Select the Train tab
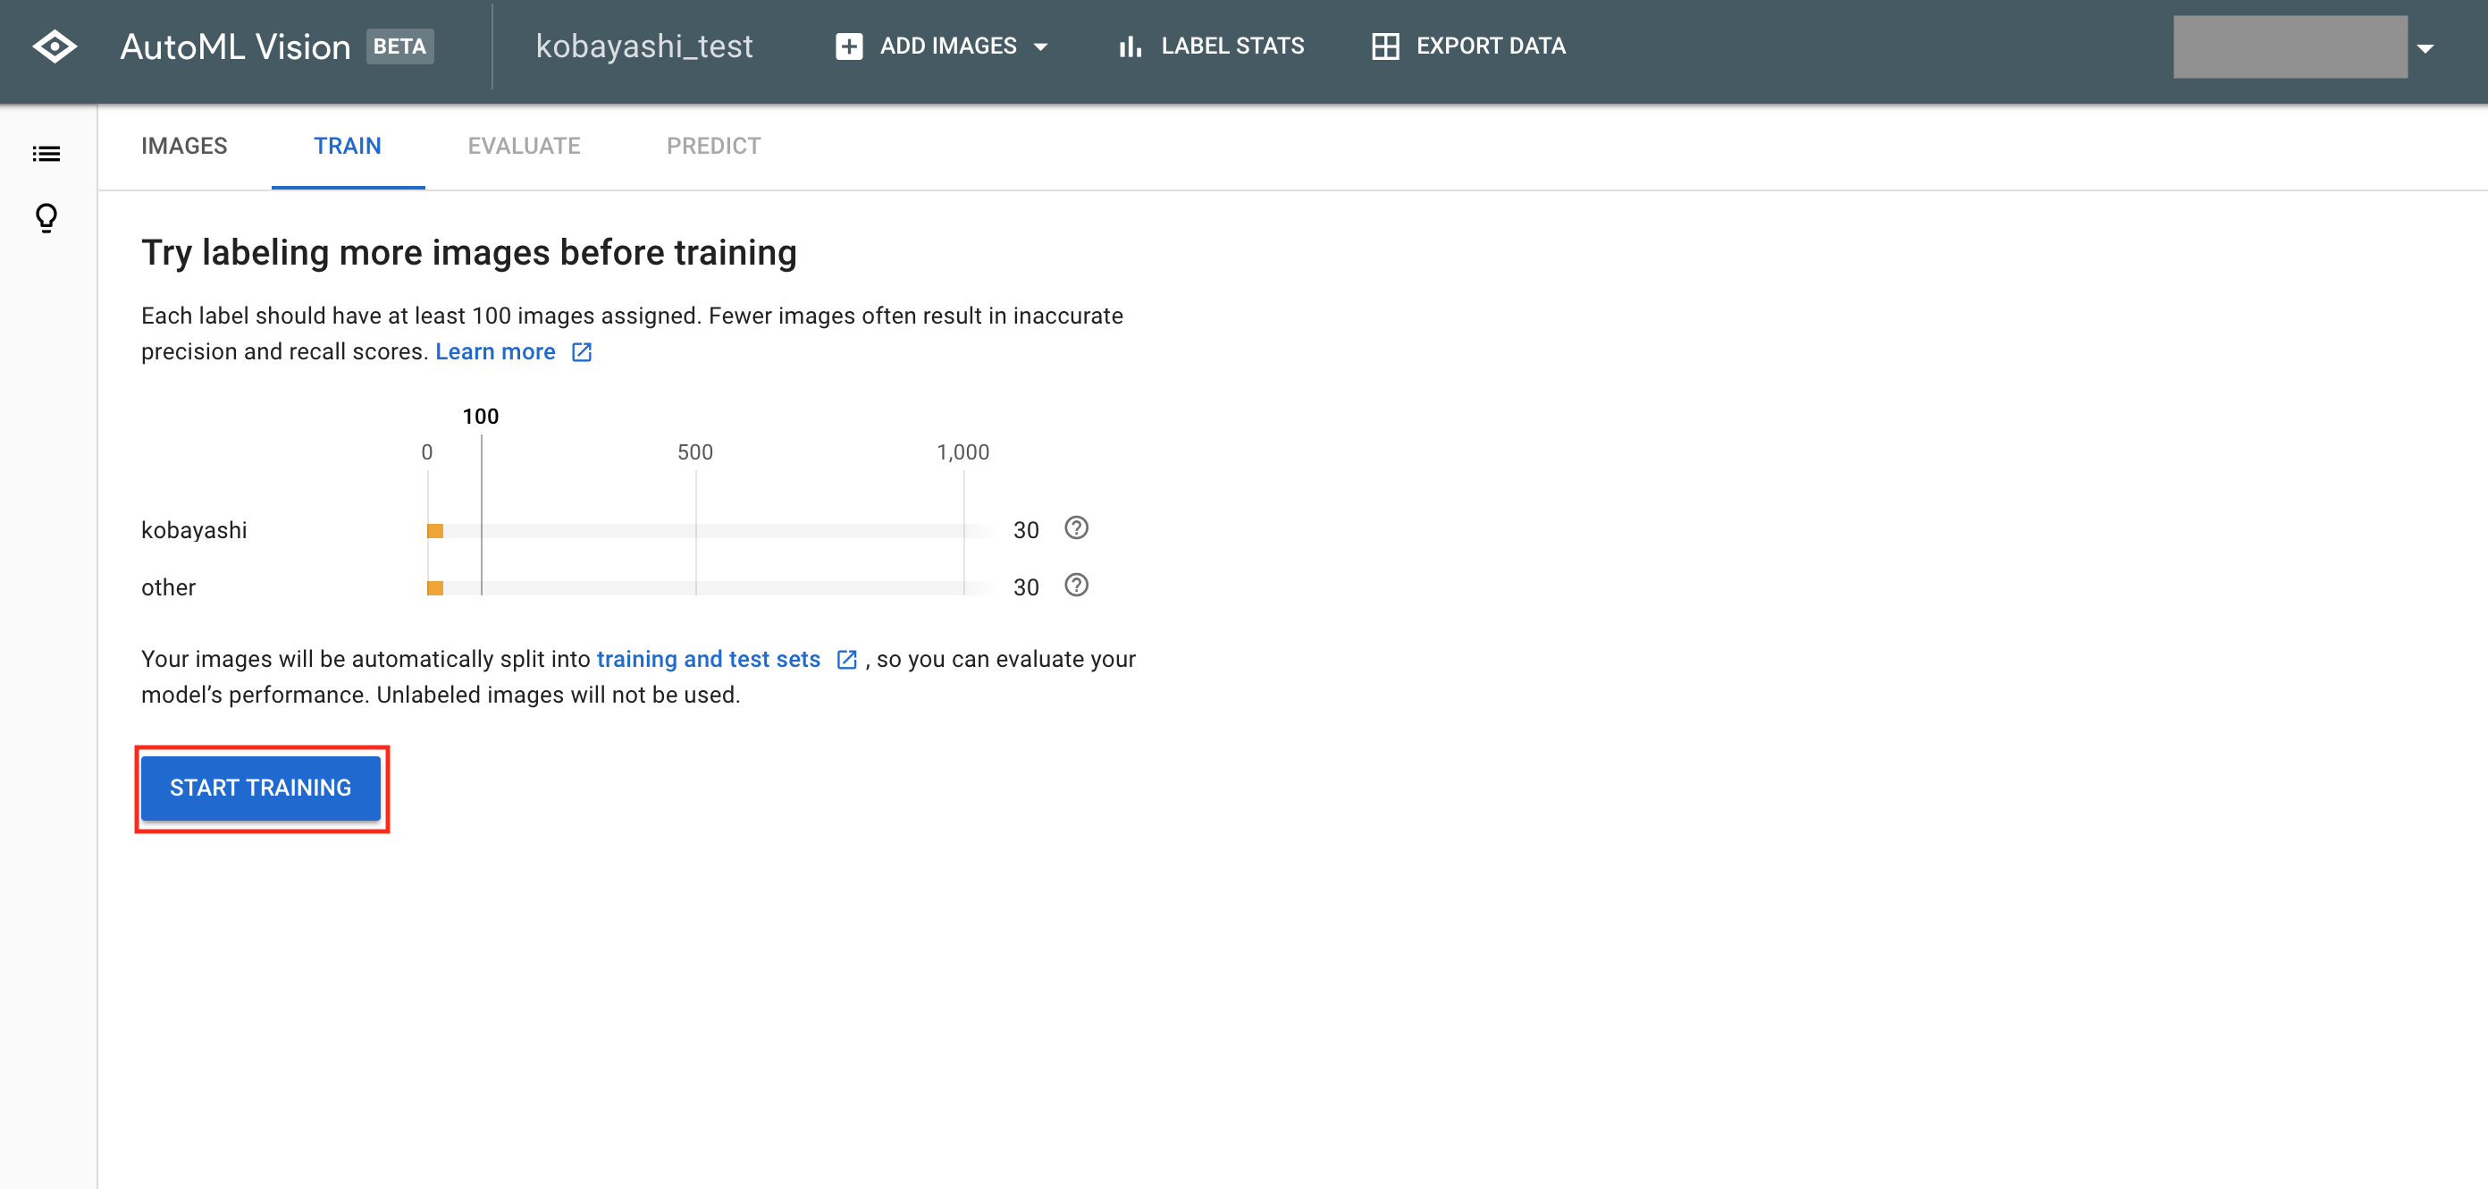 (x=348, y=146)
